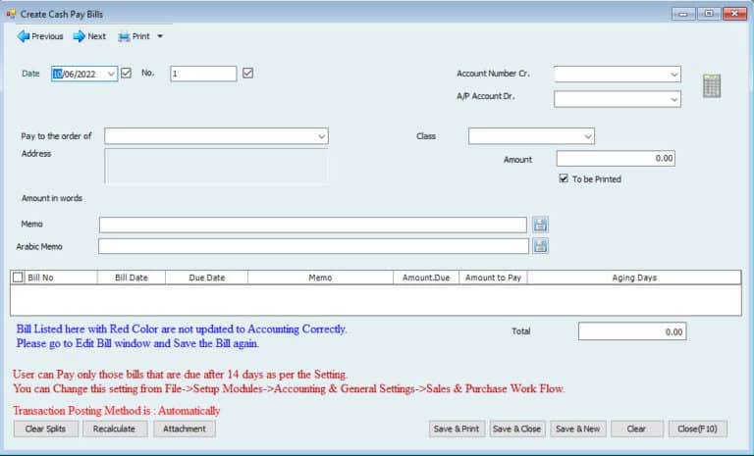Click the Bill No column header

60,278
